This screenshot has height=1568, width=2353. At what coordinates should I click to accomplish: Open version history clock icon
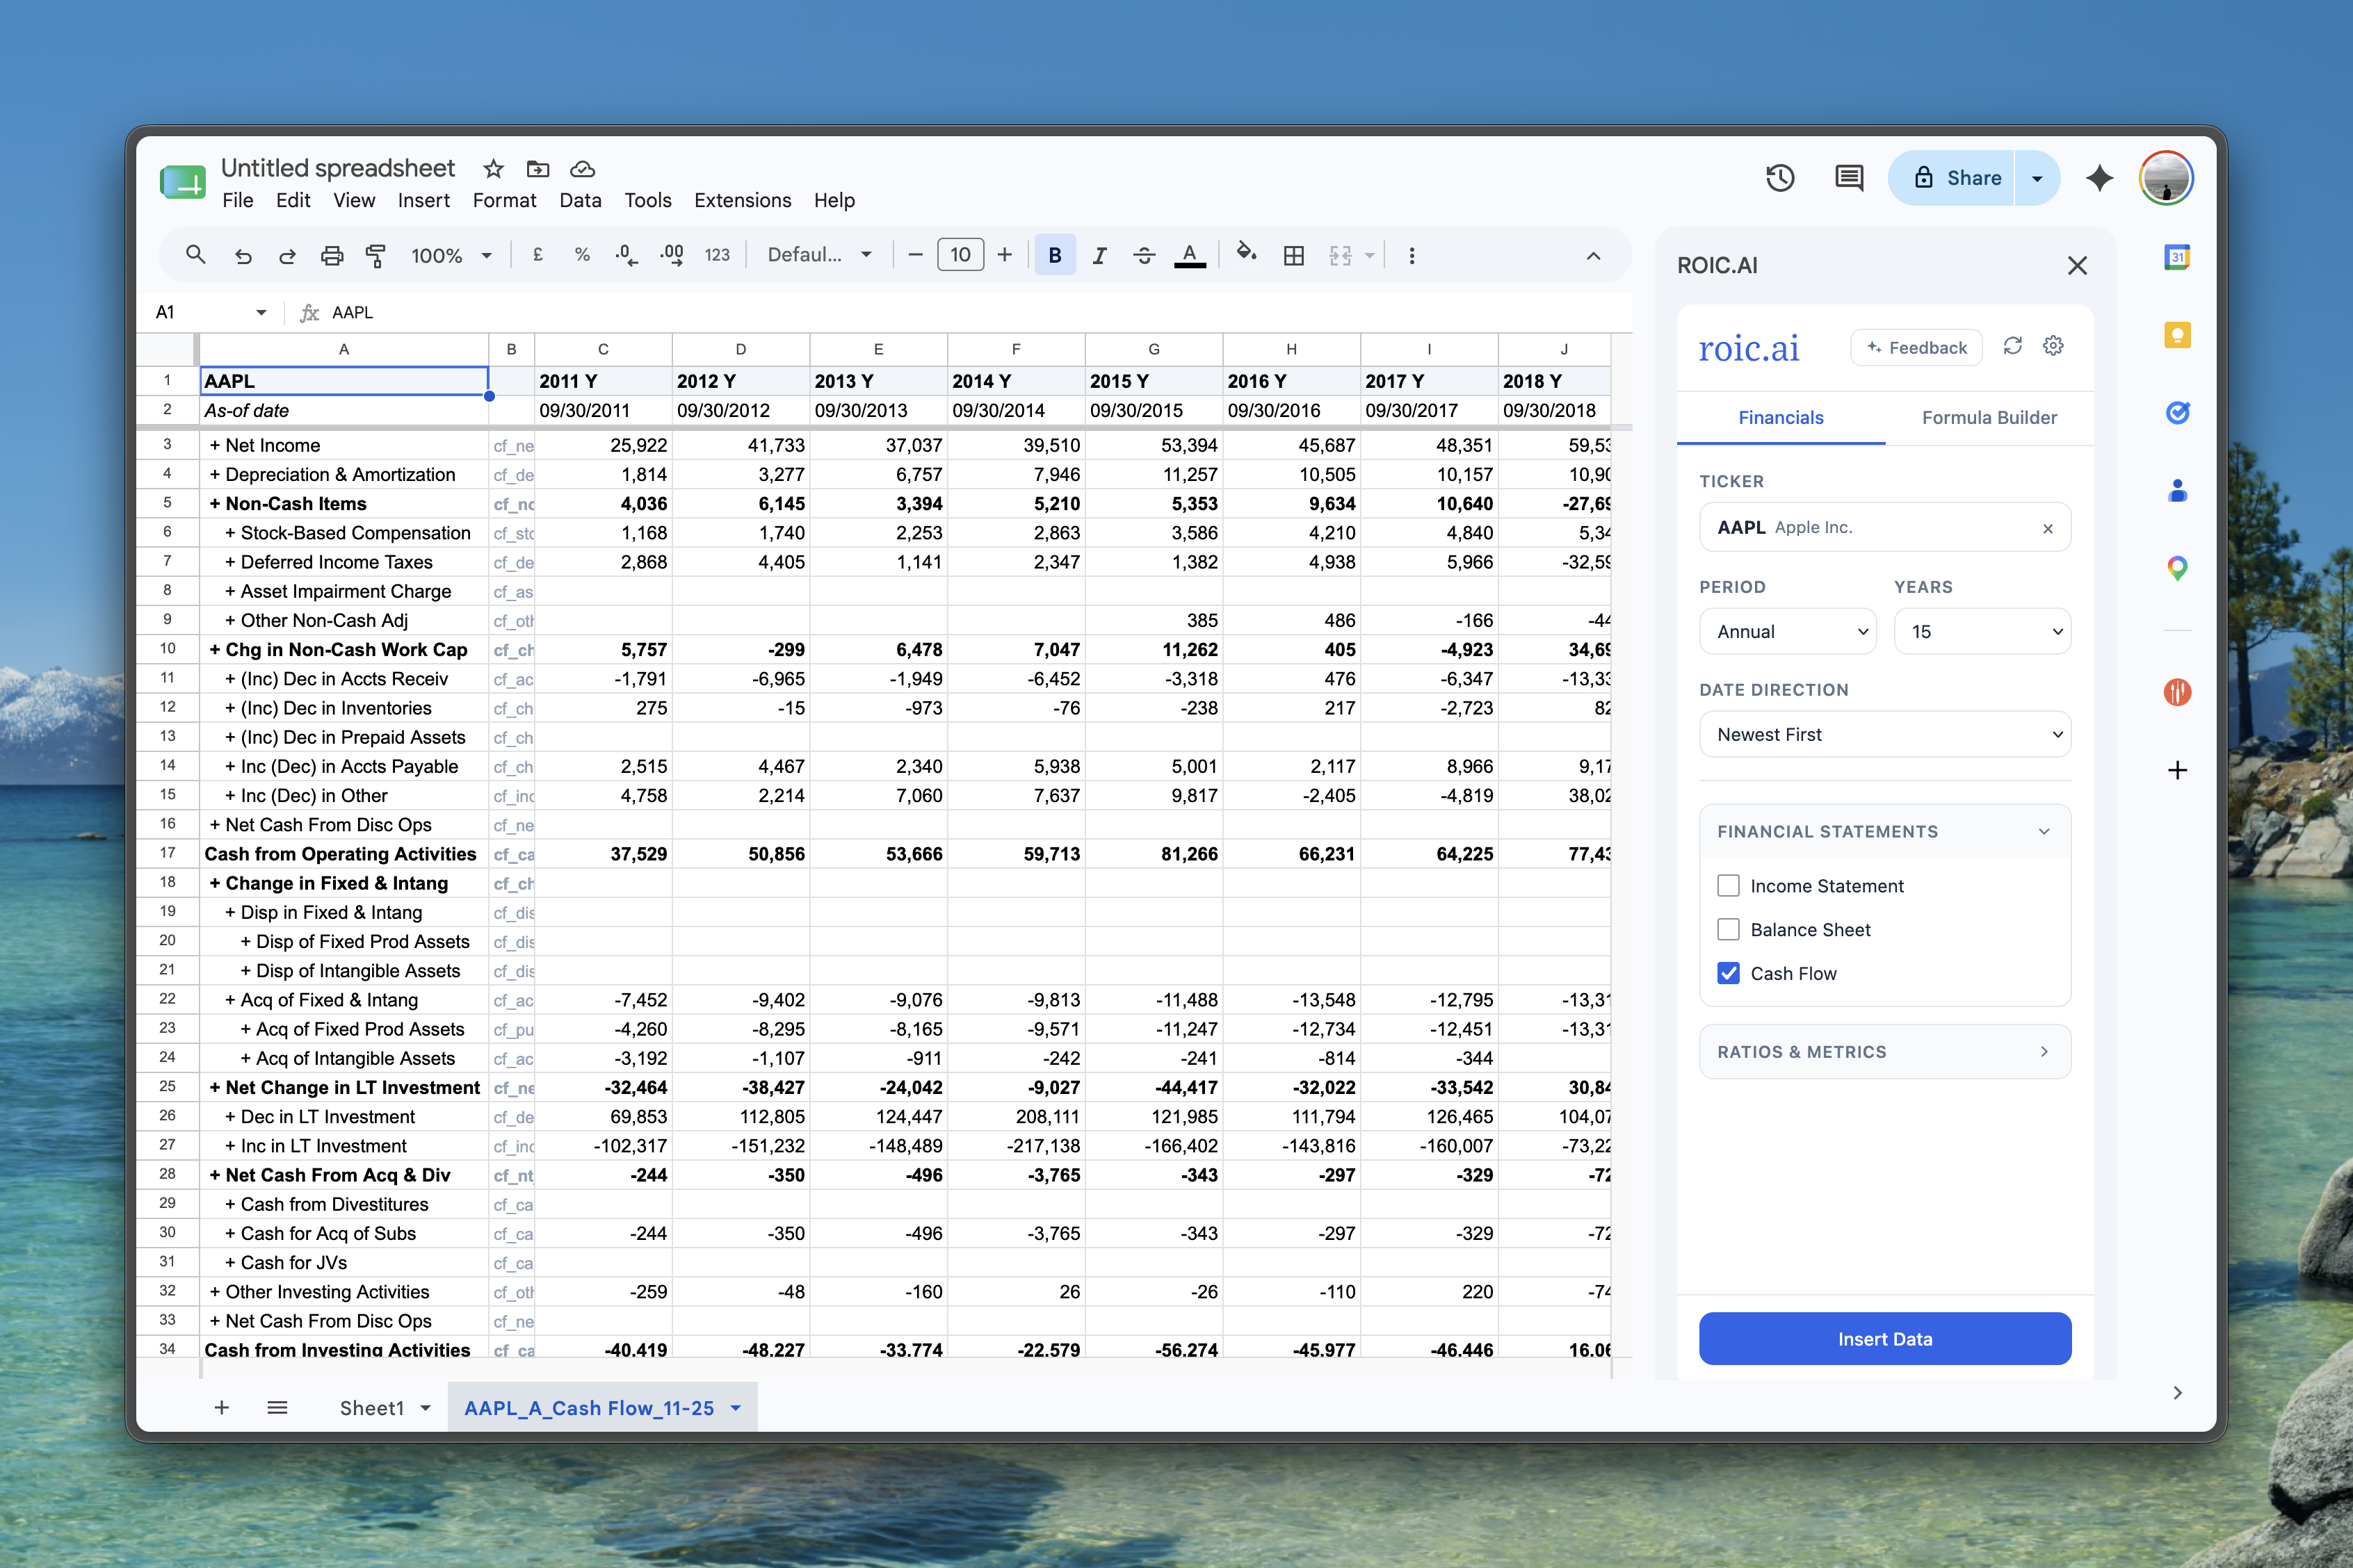point(1781,178)
